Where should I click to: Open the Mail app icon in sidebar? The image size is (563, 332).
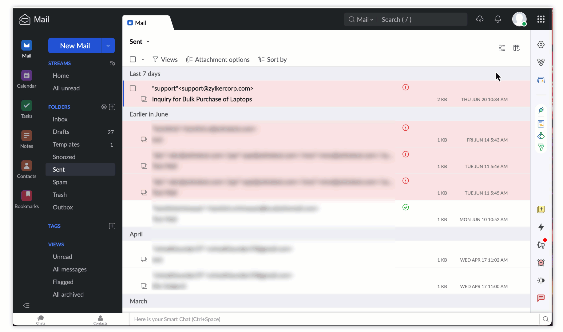[x=27, y=45]
